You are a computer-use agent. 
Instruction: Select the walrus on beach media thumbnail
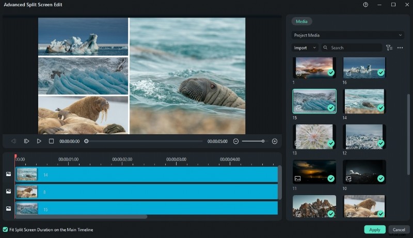(364, 206)
